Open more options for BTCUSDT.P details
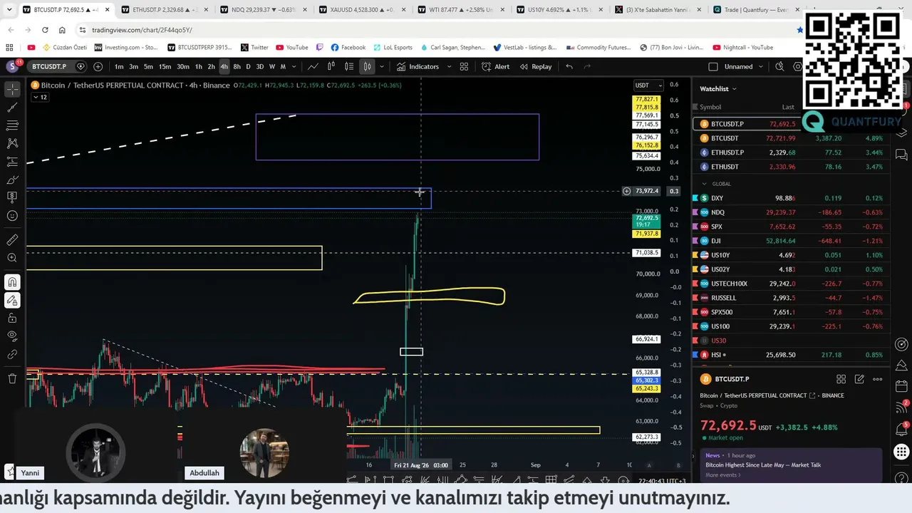The height and width of the screenshot is (513, 912). coord(878,379)
